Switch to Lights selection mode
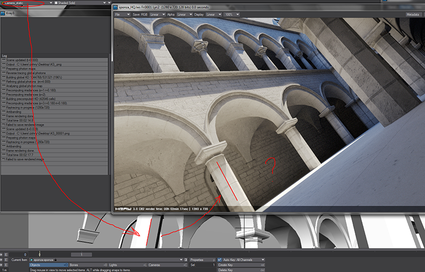The width and height of the screenshot is (425, 272). point(127,265)
